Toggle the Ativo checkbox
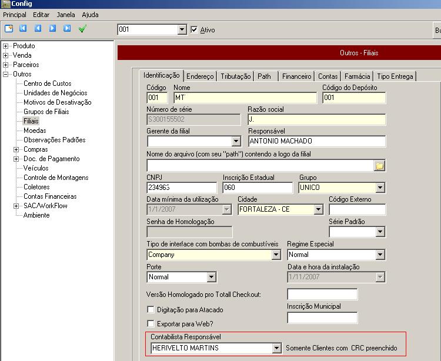 [x=194, y=29]
